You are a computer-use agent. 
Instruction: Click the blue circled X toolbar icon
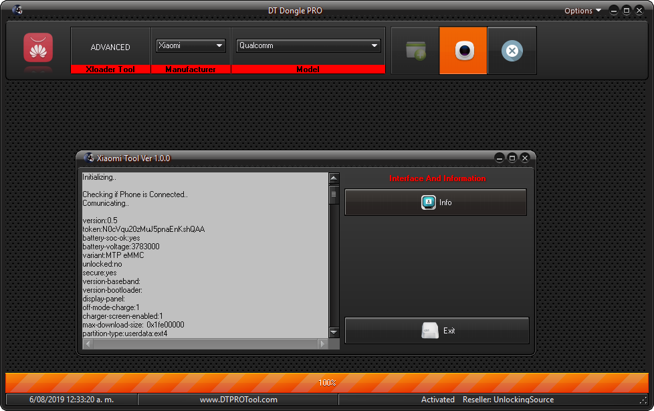click(512, 51)
